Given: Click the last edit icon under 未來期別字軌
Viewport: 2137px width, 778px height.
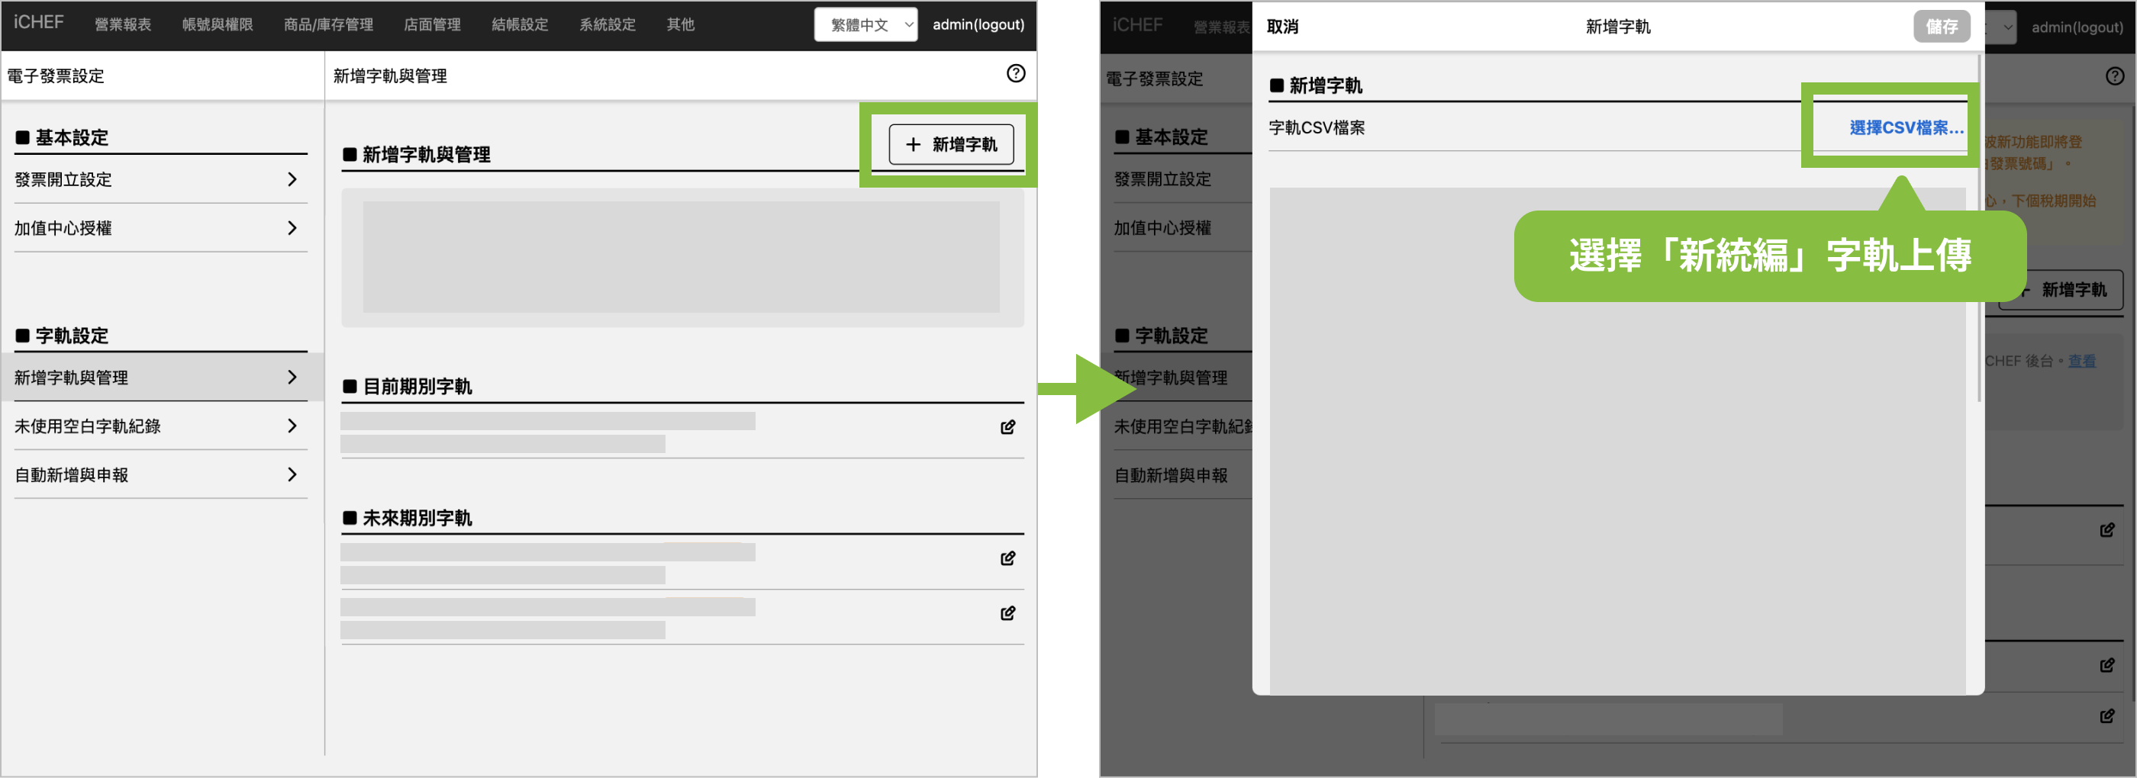Looking at the screenshot, I should pyautogui.click(x=1008, y=613).
